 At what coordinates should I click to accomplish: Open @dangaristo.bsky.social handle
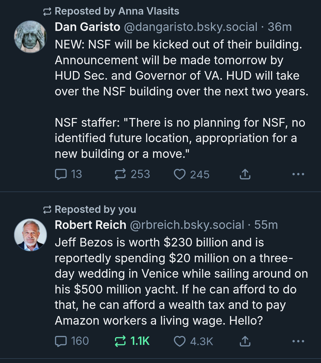(x=190, y=27)
